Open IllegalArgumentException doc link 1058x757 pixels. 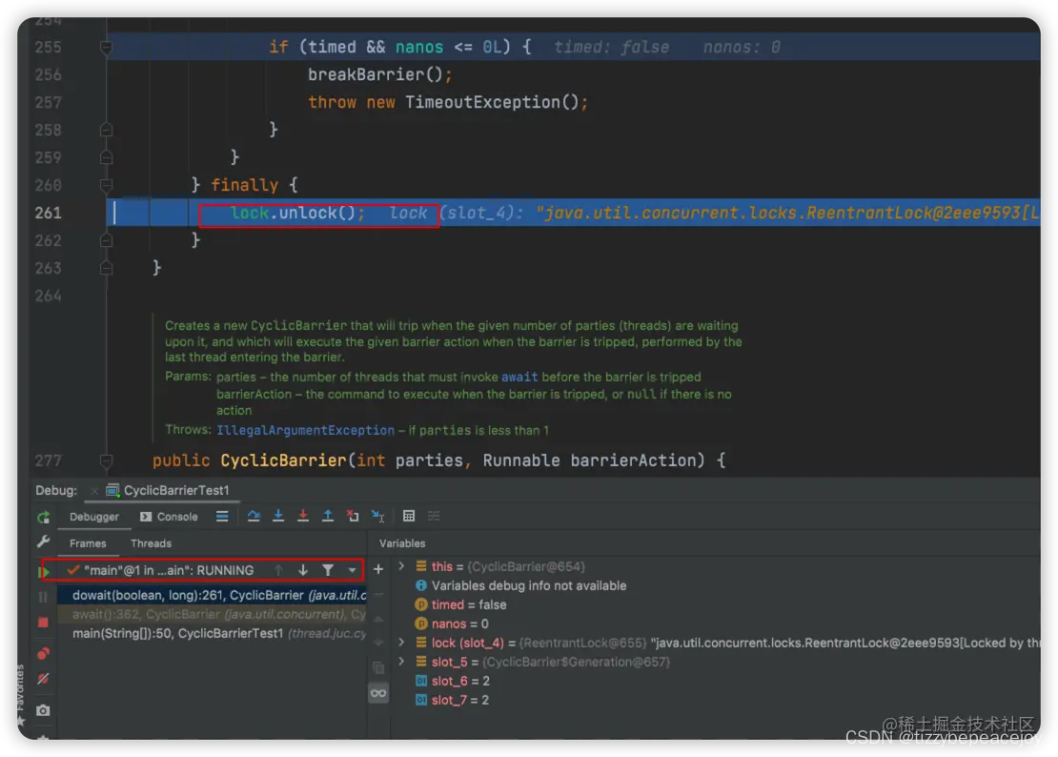pyautogui.click(x=305, y=430)
